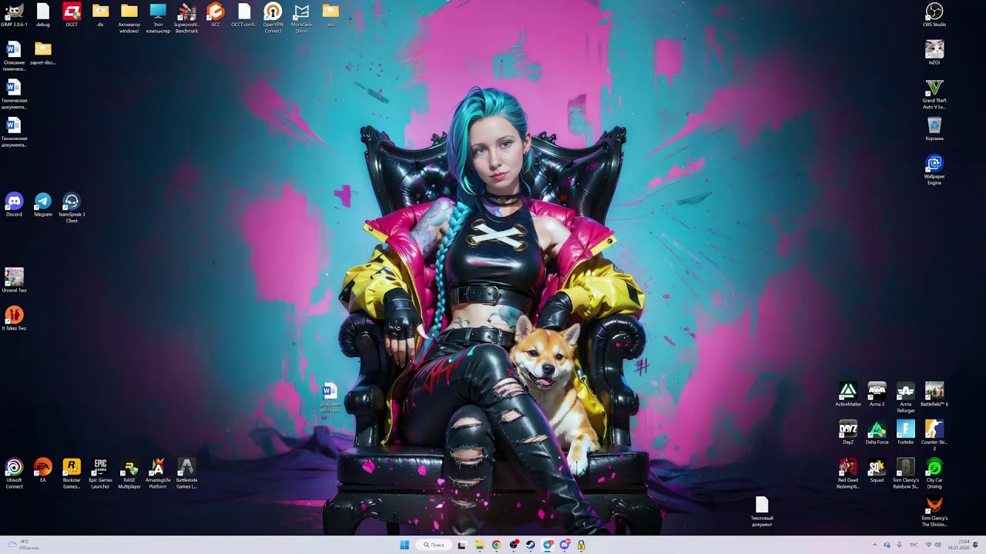Open the Ubisoft Connect shortcut
This screenshot has height=554, width=986.
pos(14,474)
